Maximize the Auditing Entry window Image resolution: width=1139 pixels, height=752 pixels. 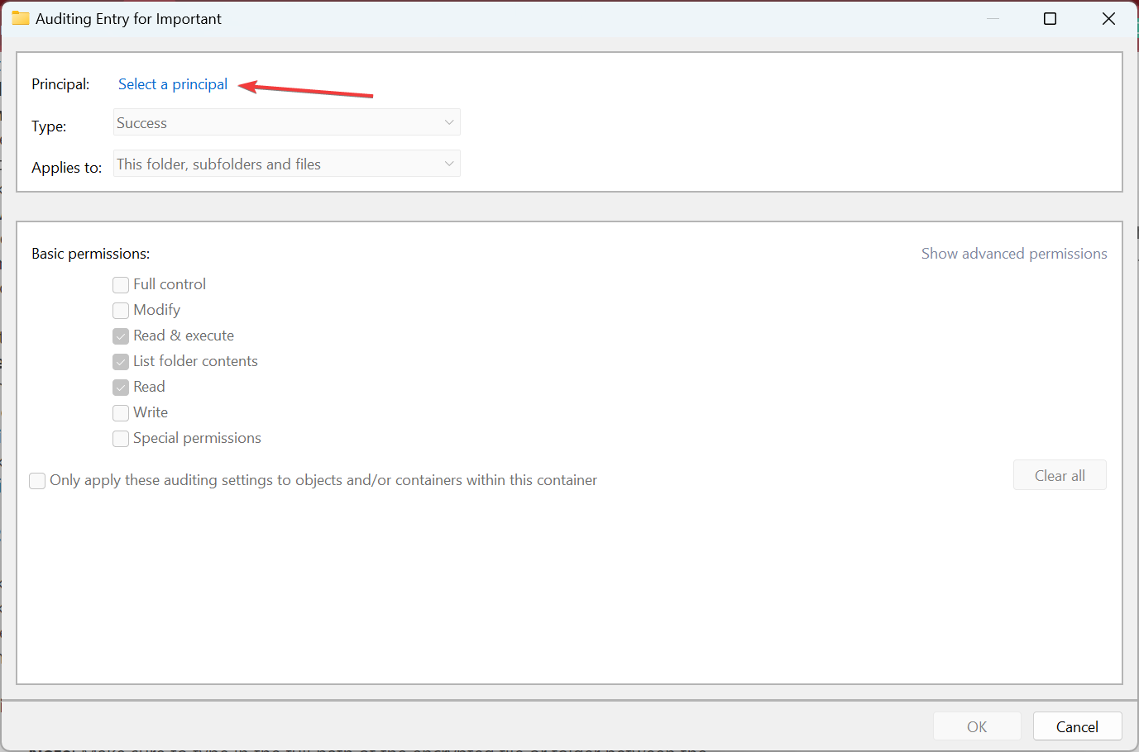click(x=1050, y=18)
